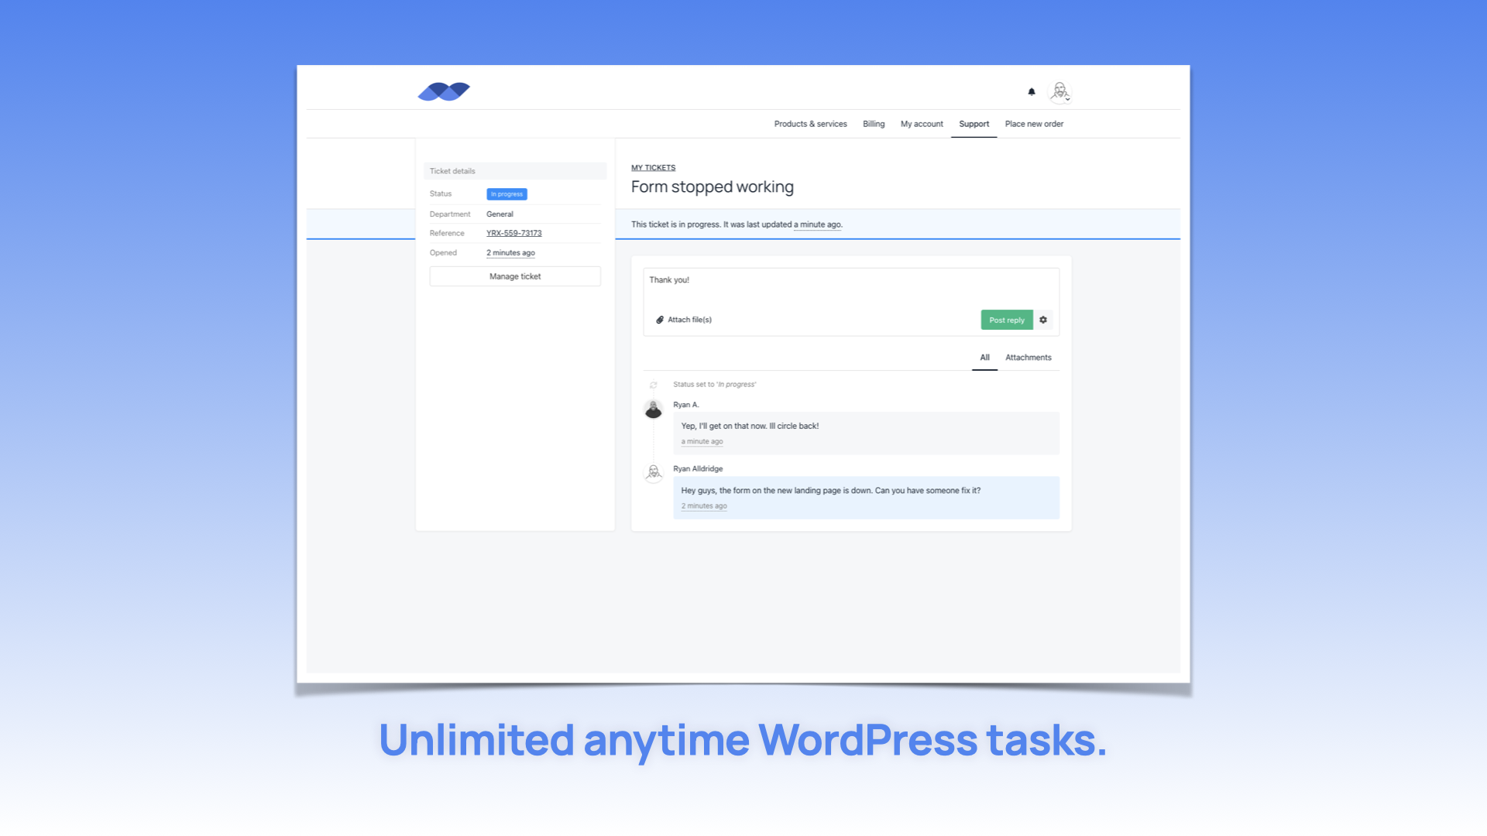Click the notification bell icon
1487x836 pixels.
point(1032,91)
